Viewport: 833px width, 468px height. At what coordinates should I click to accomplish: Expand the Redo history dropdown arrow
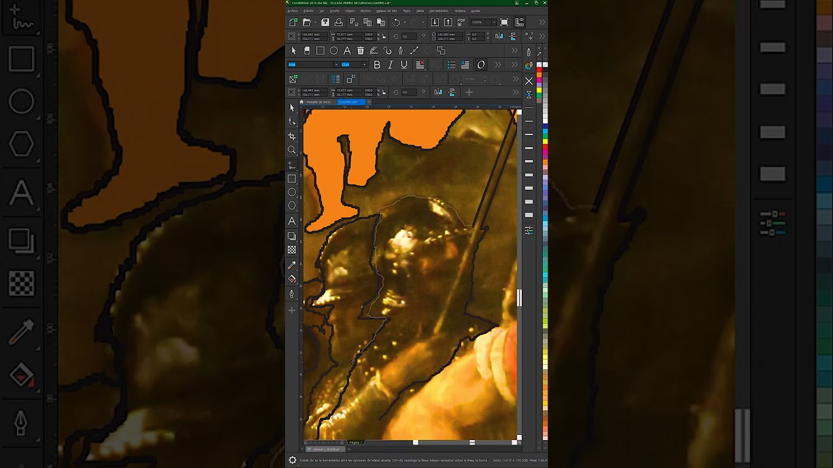(x=423, y=22)
